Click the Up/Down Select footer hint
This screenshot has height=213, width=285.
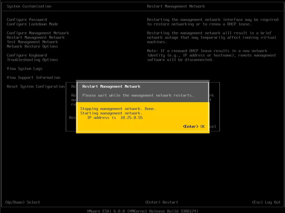22,202
